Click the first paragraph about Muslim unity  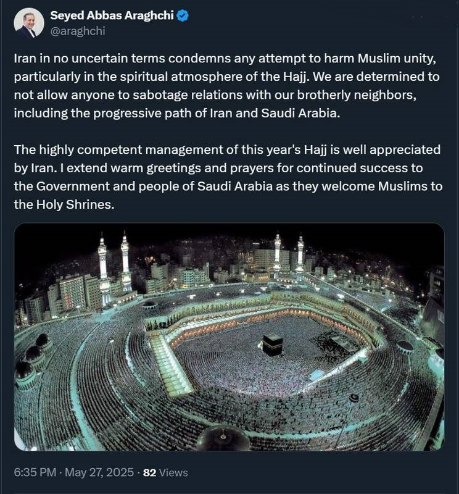tap(226, 86)
